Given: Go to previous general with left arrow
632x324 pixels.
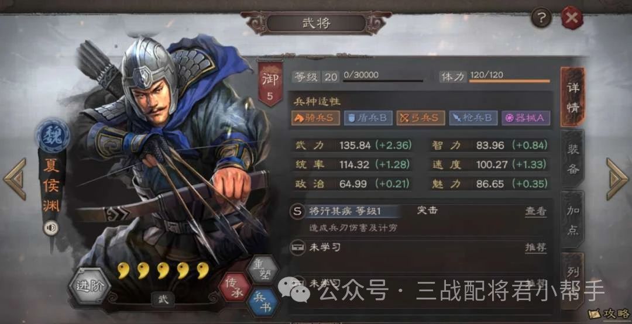Looking at the screenshot, I should [15, 179].
